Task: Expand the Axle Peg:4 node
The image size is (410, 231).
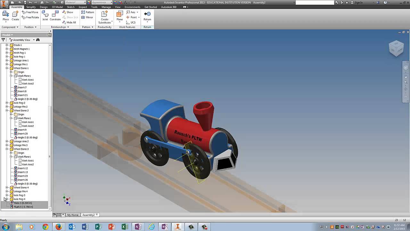Action: coord(7,199)
